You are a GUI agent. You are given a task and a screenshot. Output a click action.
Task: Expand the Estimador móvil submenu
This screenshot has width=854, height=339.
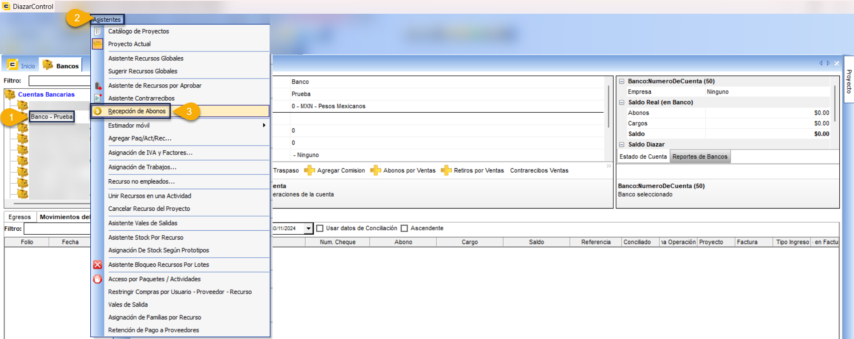[264, 126]
